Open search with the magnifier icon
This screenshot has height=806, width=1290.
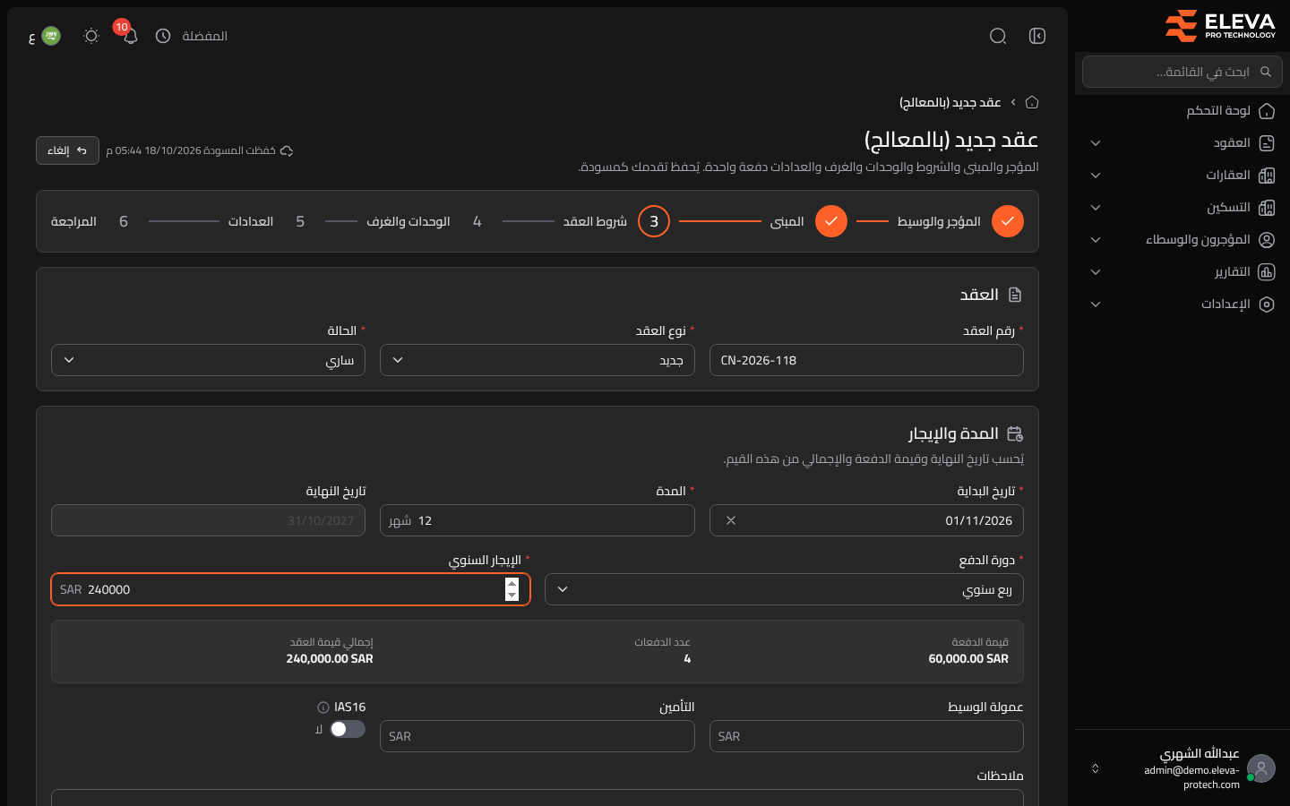[x=998, y=36]
